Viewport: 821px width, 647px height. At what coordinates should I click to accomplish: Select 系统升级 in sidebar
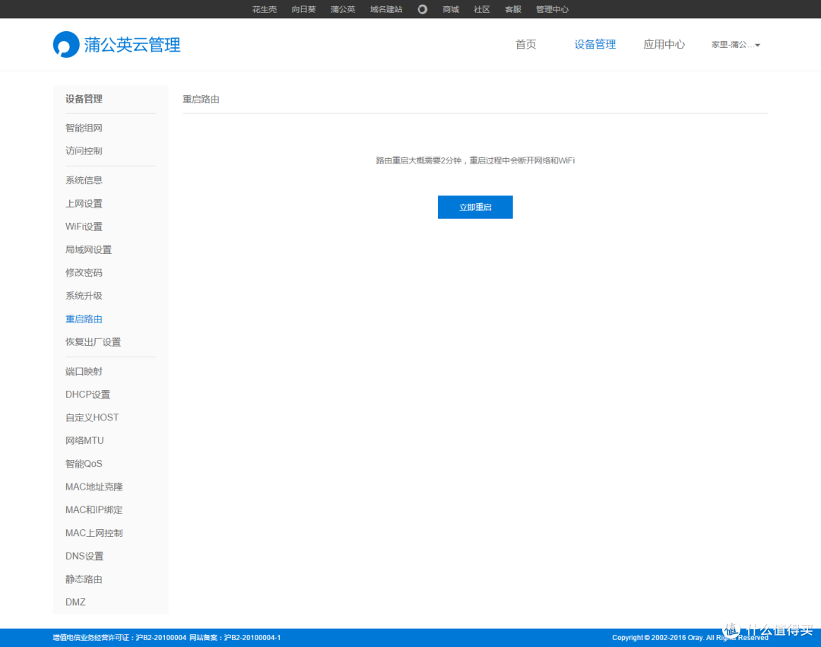pos(84,296)
